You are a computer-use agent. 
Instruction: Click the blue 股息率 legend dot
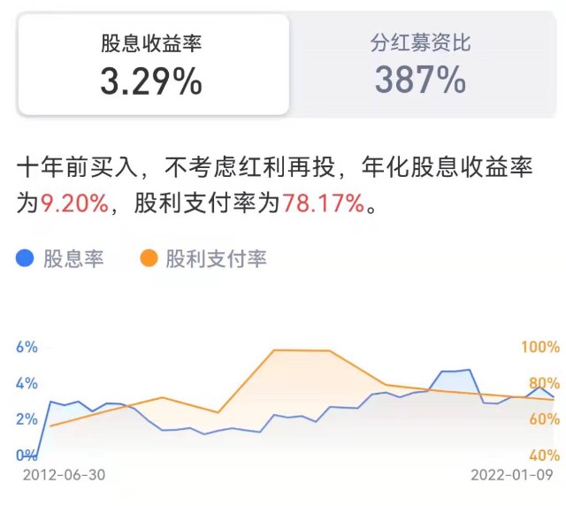(x=26, y=258)
